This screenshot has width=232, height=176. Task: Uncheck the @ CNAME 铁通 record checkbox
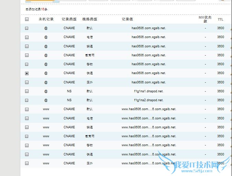(27, 73)
